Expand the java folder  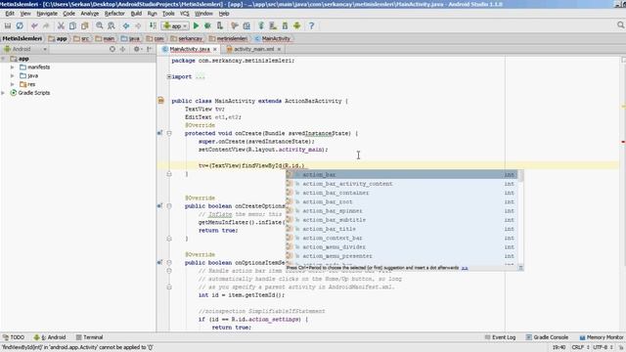pyautogui.click(x=13, y=76)
